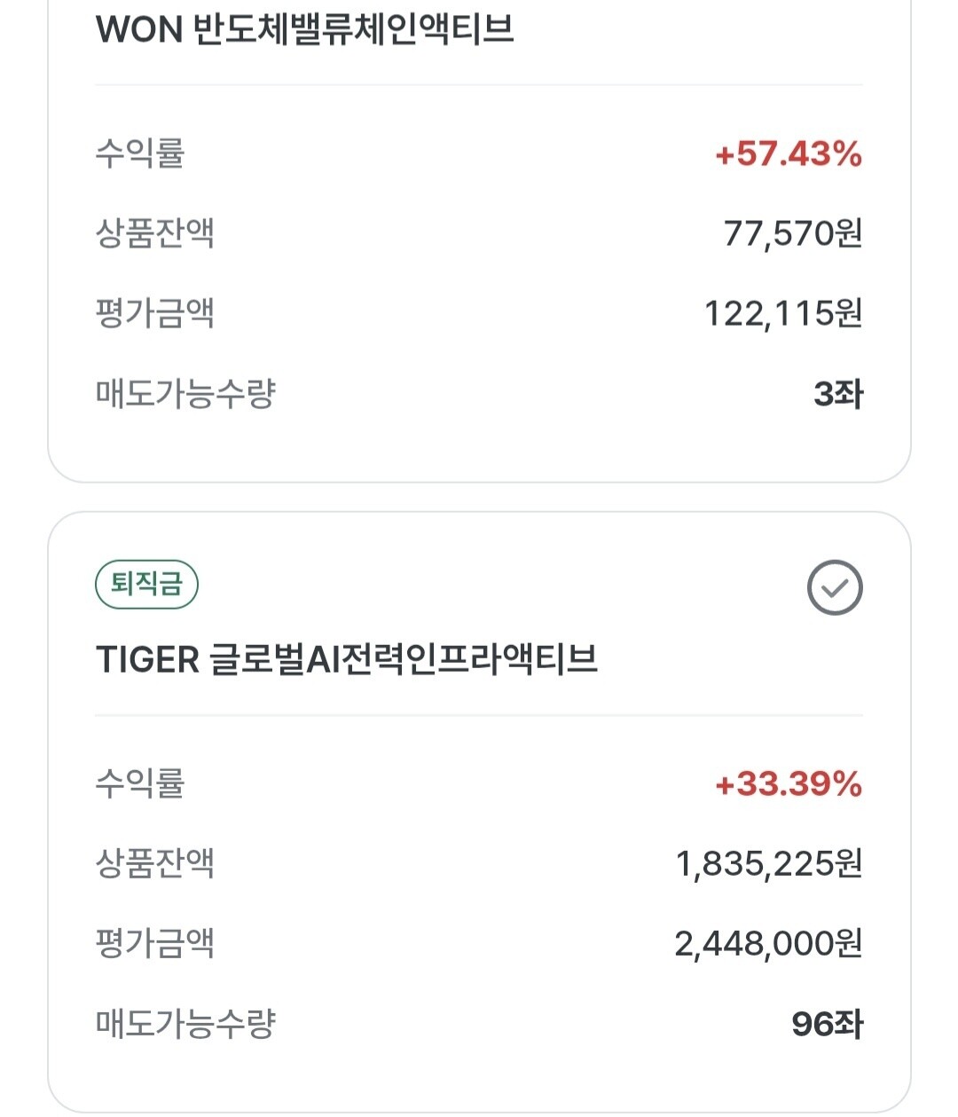The image size is (958, 1117).
Task: Tap 매도가능수량 label in TIGER card
Action: [186, 1023]
